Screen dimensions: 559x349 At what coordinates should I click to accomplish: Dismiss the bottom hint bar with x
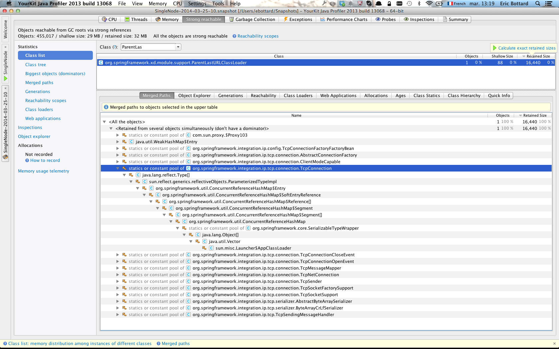(x=554, y=344)
